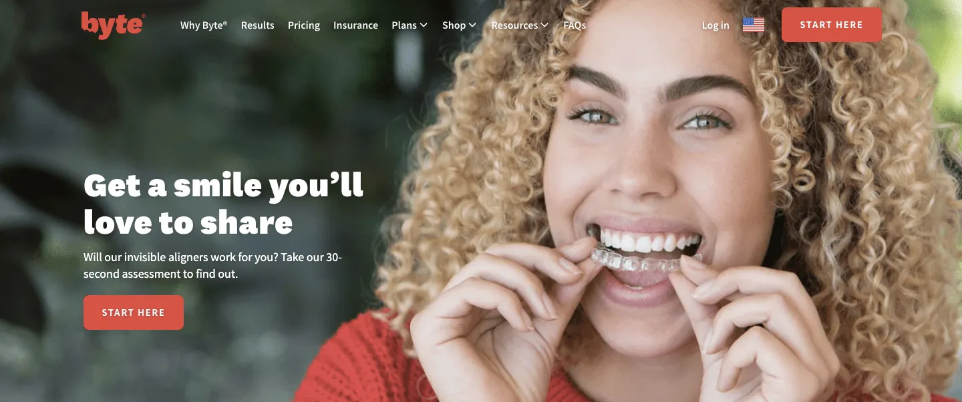Viewport: 962px width, 402px height.
Task: Click START HERE below the assessment text
Action: [x=134, y=313]
